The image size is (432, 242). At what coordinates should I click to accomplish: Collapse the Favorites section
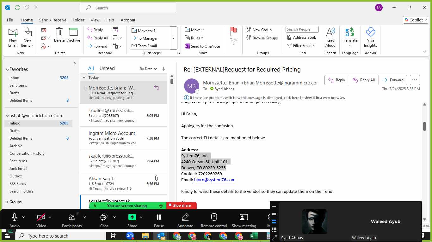point(7,69)
